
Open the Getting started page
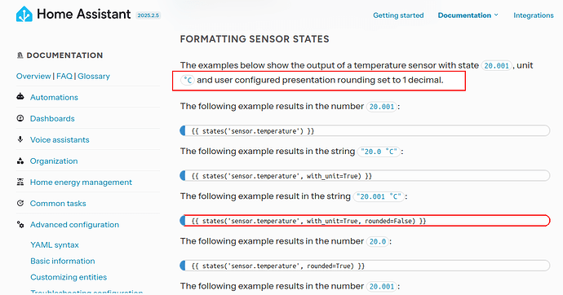pos(398,15)
